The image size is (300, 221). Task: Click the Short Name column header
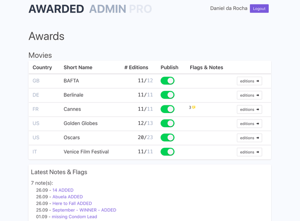coord(78,68)
